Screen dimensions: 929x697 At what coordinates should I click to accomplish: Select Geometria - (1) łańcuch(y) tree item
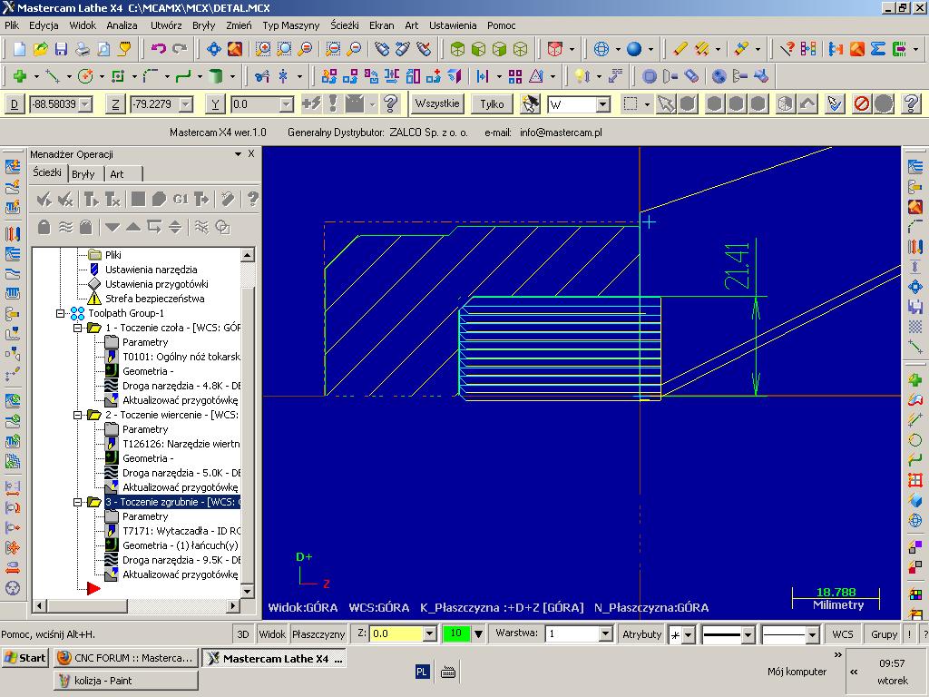181,545
